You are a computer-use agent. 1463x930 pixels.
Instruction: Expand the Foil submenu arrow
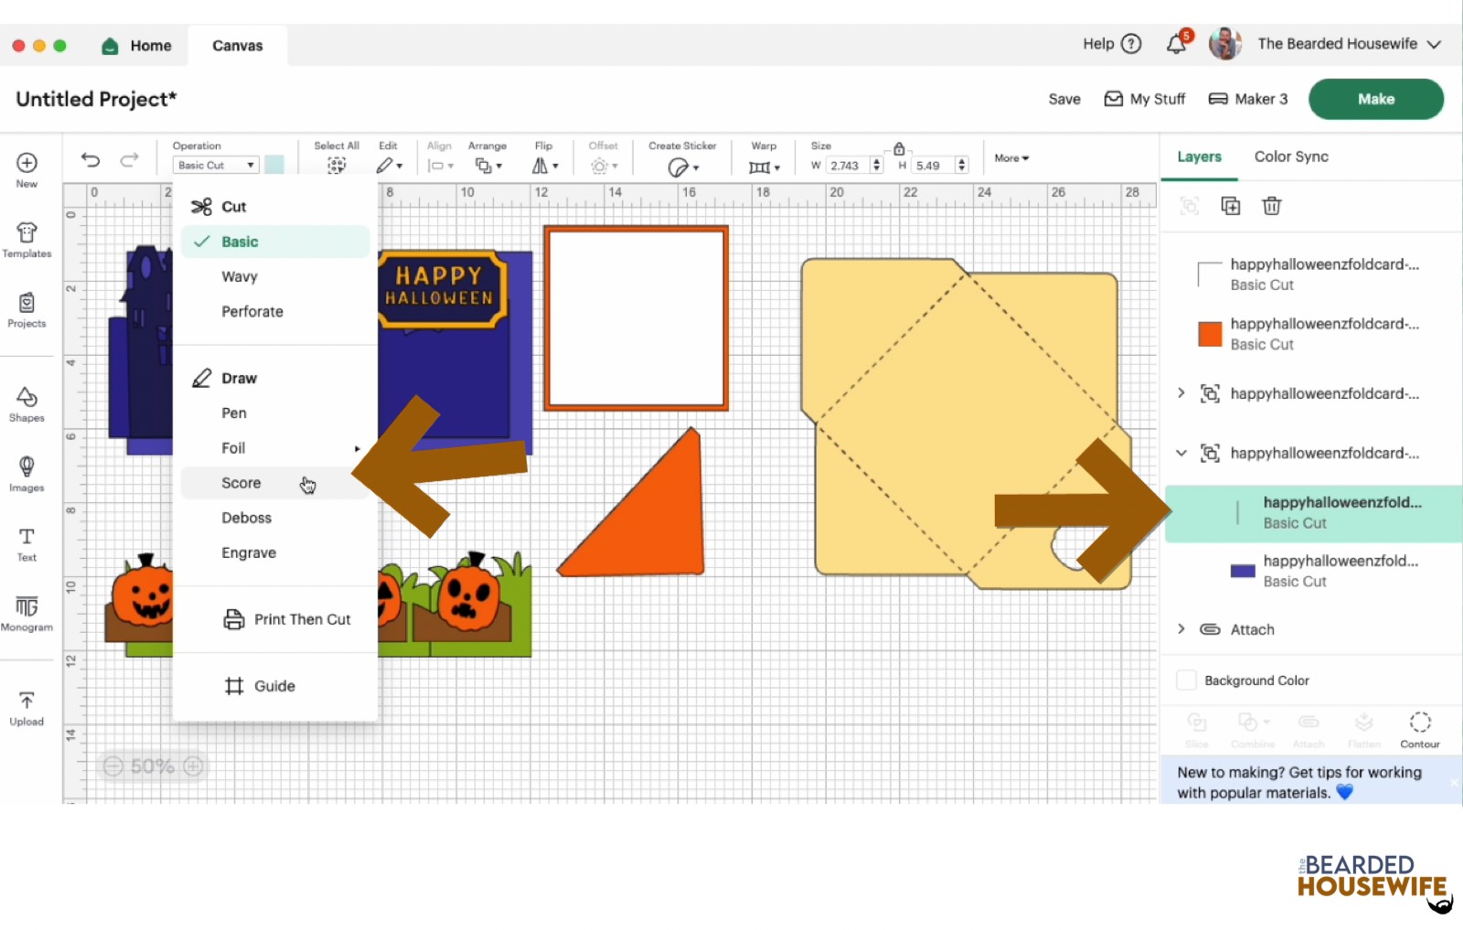click(x=357, y=448)
